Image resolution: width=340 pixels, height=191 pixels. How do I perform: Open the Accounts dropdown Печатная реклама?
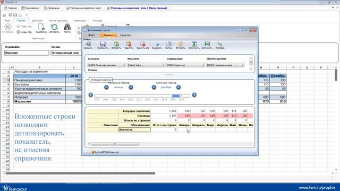(x=106, y=65)
